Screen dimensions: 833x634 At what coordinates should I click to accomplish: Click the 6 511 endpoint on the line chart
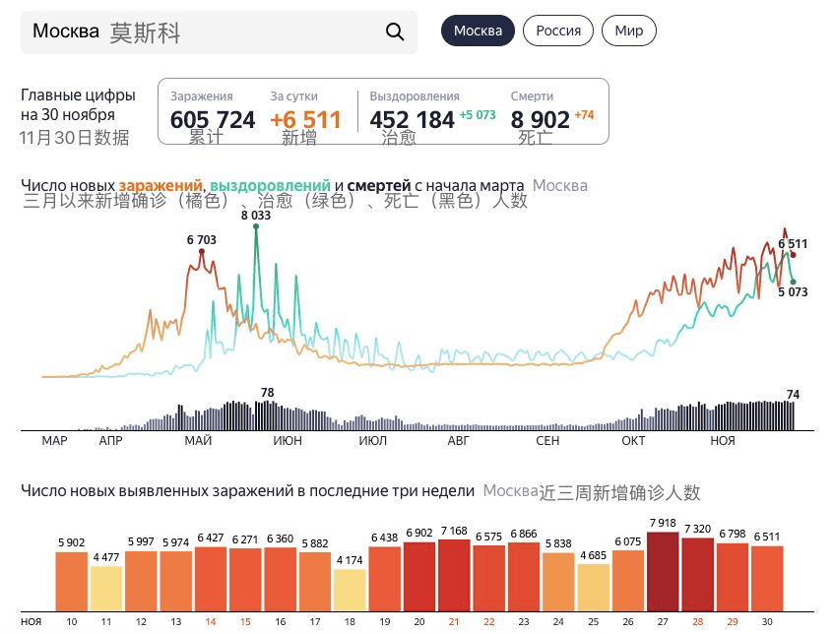pyautogui.click(x=793, y=254)
